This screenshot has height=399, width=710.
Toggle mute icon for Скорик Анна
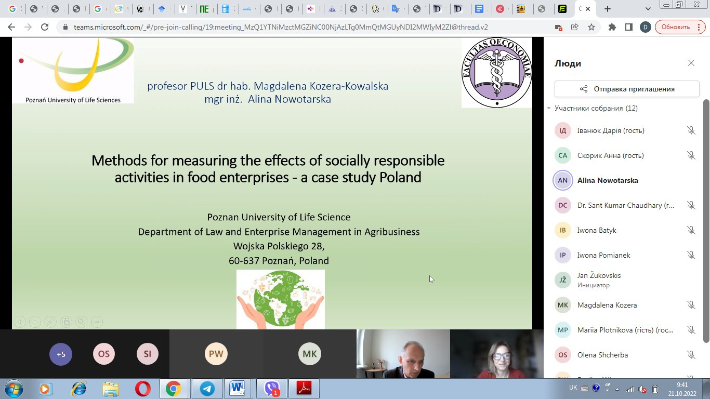pos(691,155)
